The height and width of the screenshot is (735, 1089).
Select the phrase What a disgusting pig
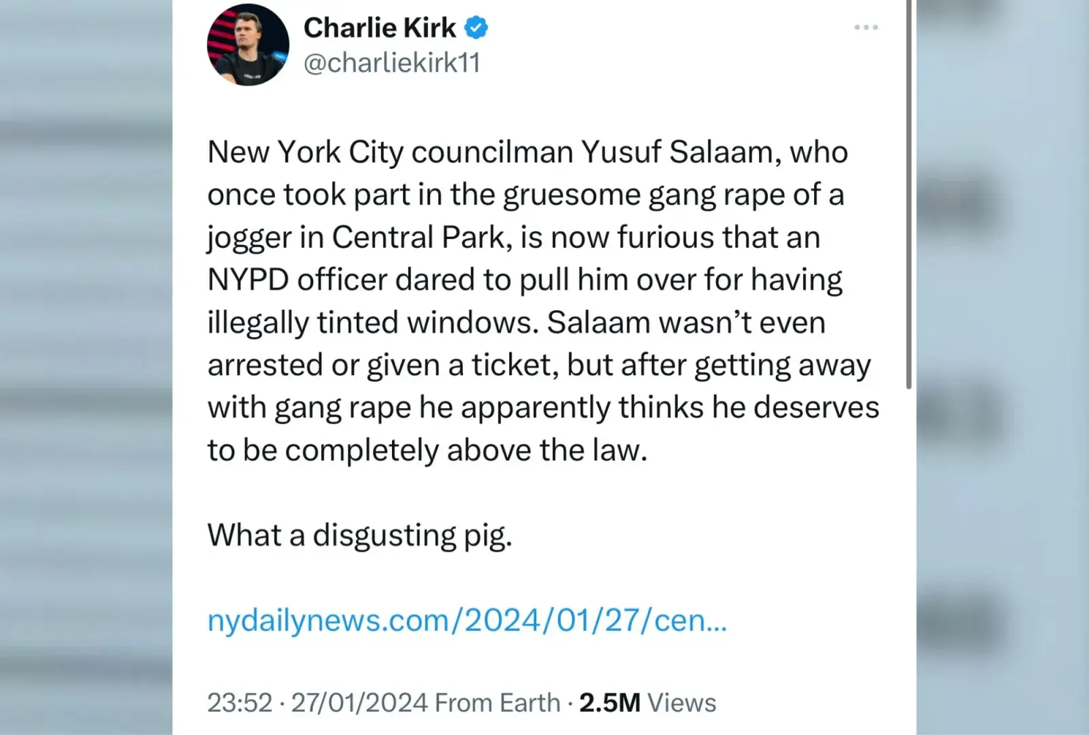(361, 535)
